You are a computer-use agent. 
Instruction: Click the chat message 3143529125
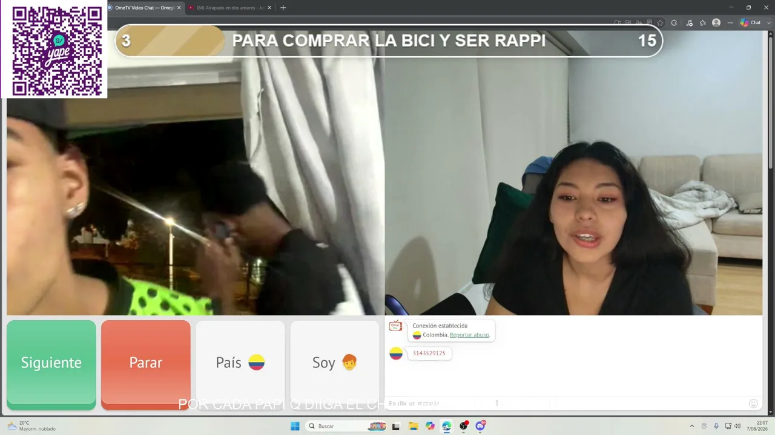[429, 353]
